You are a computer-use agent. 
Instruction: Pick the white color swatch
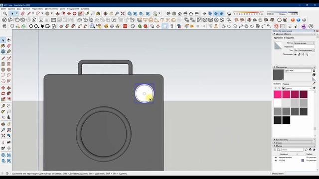click(x=278, y=103)
